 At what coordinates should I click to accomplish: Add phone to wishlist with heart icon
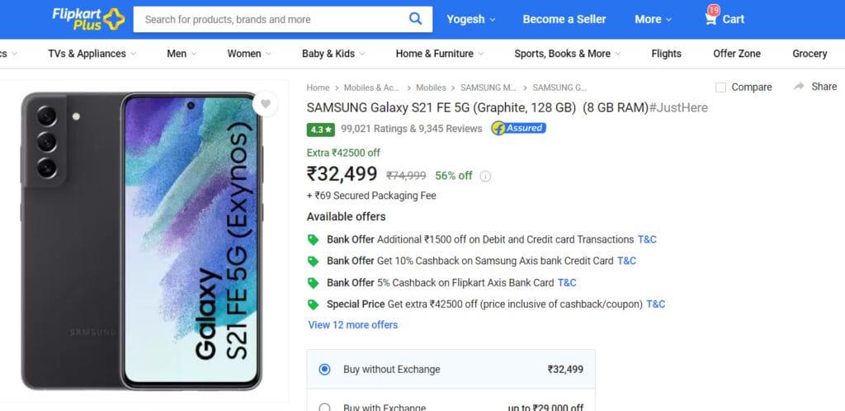point(265,105)
